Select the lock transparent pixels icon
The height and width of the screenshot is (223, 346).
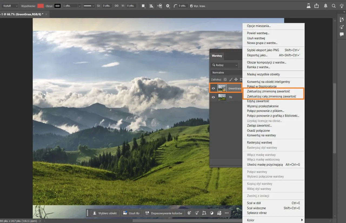click(x=225, y=79)
